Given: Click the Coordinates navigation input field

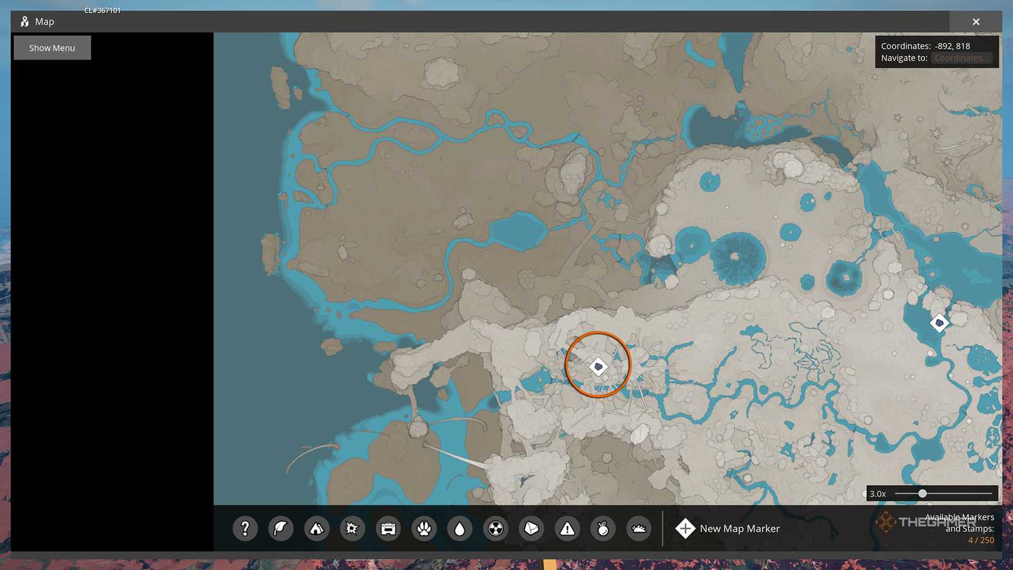Looking at the screenshot, I should (961, 57).
